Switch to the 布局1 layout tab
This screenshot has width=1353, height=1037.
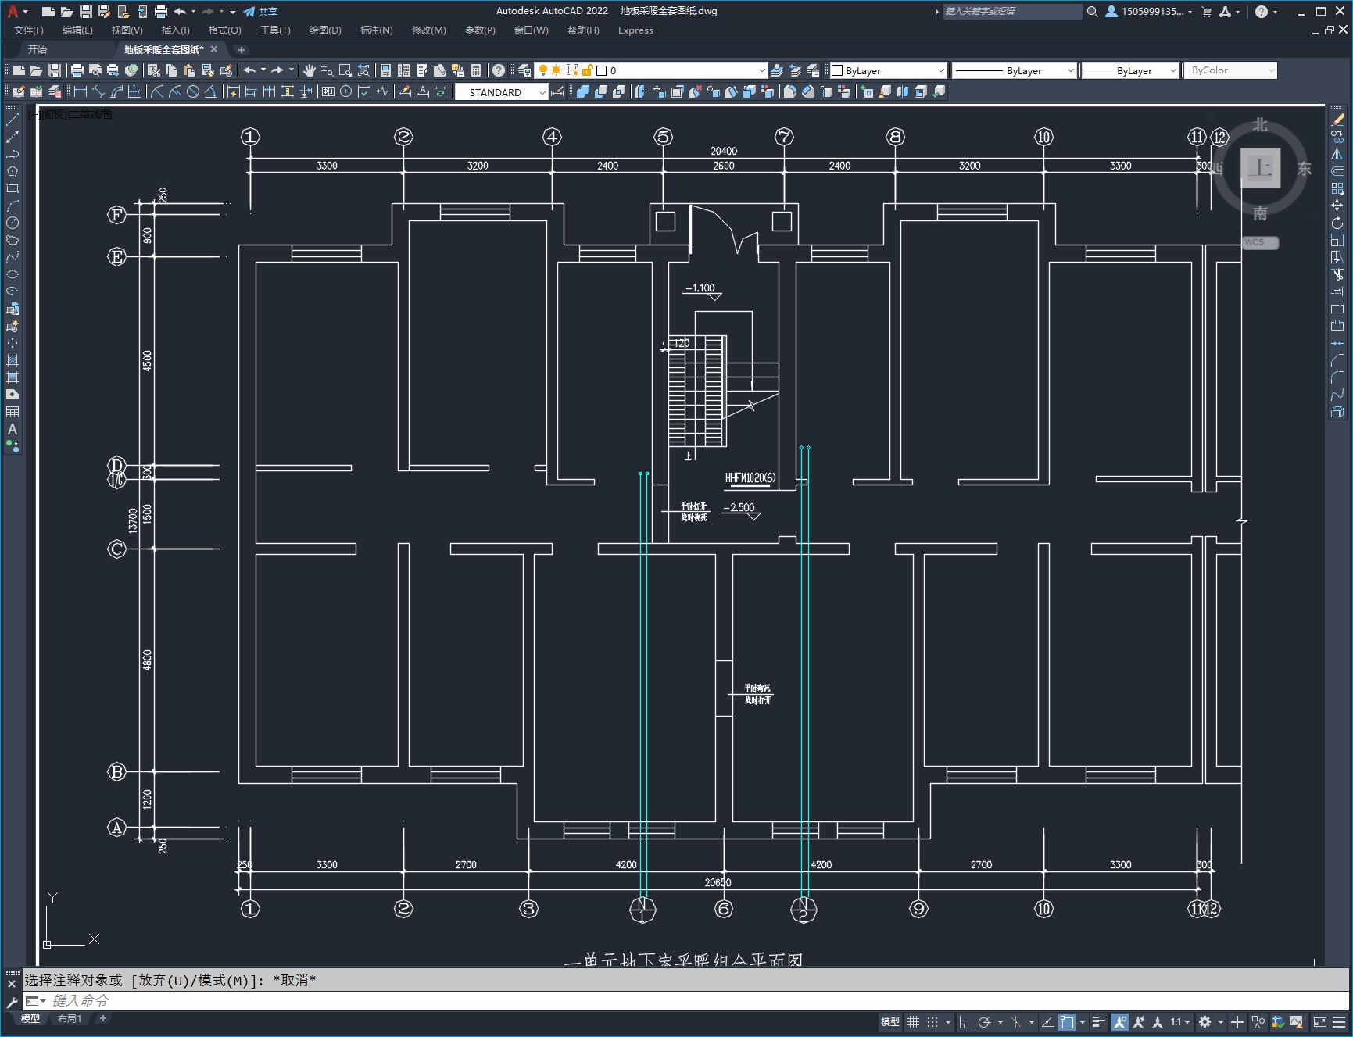coord(69,1018)
